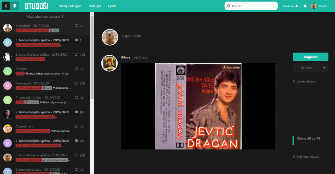The width and height of the screenshot is (335, 174).
Task: Click comment icon next to 330
Action: [76, 155]
